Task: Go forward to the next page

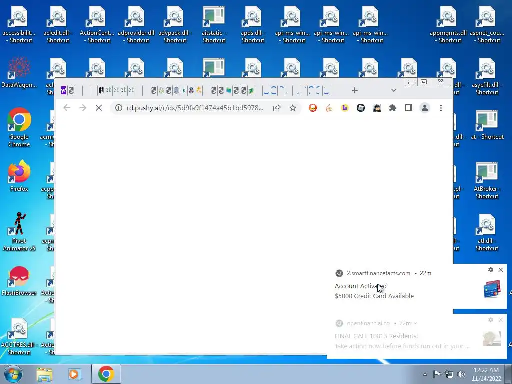Action: coord(83,108)
